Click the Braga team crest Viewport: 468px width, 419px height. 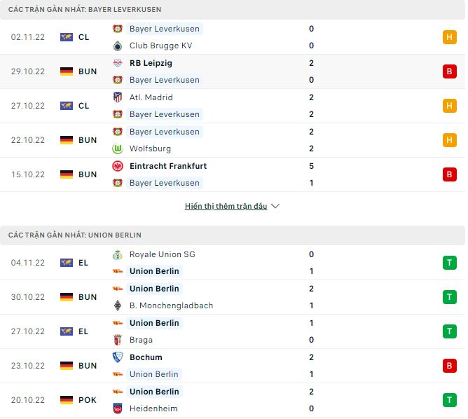click(x=118, y=340)
